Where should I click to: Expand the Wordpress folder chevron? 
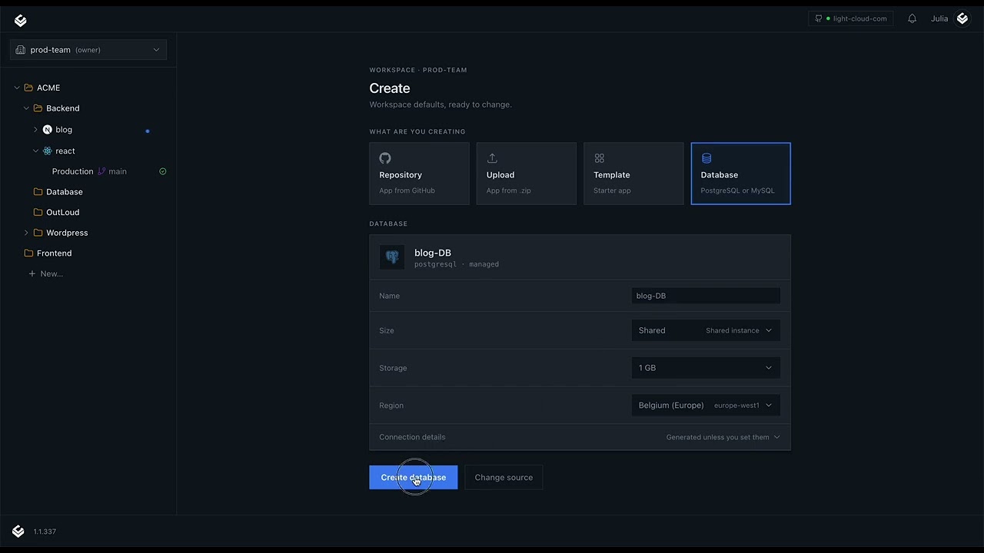tap(26, 233)
